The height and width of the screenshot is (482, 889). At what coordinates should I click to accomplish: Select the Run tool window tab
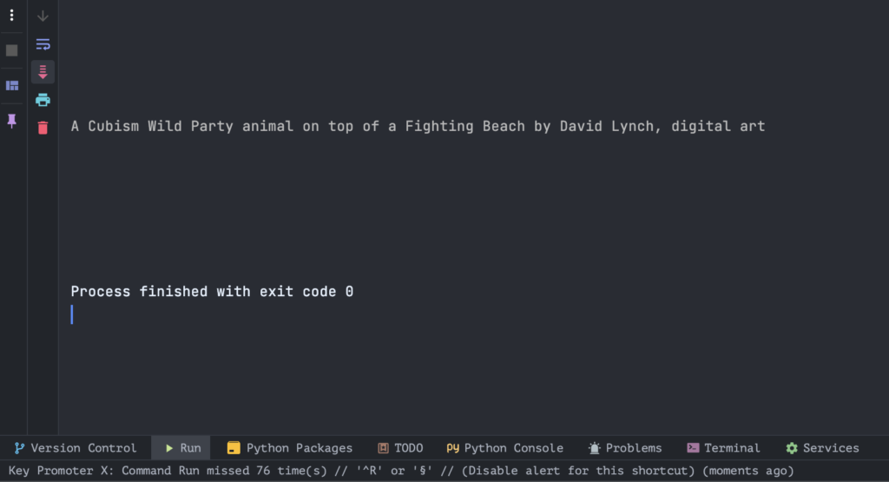(x=181, y=448)
